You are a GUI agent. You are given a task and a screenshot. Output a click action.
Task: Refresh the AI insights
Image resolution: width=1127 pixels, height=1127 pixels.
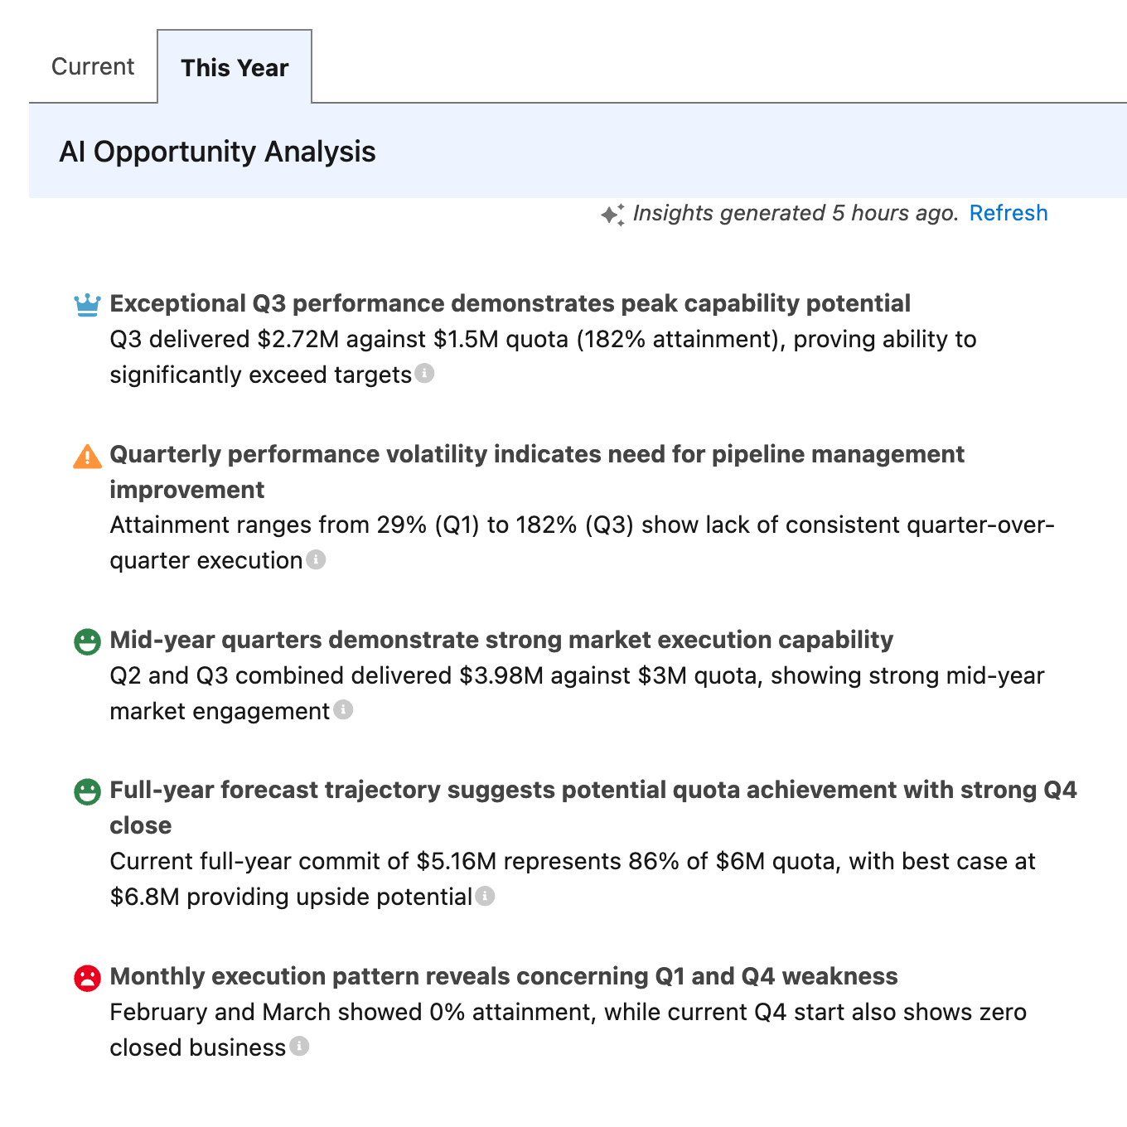click(x=1008, y=214)
